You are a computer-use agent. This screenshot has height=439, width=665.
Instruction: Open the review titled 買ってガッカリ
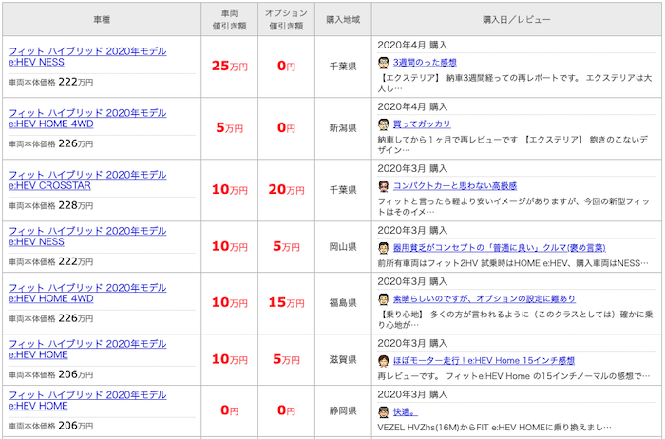click(422, 124)
